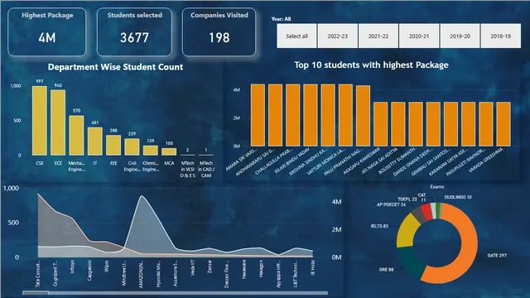Select the DANDE GNANA DEEPI... package bar
The height and width of the screenshot is (298, 530).
pyautogui.click(x=433, y=124)
